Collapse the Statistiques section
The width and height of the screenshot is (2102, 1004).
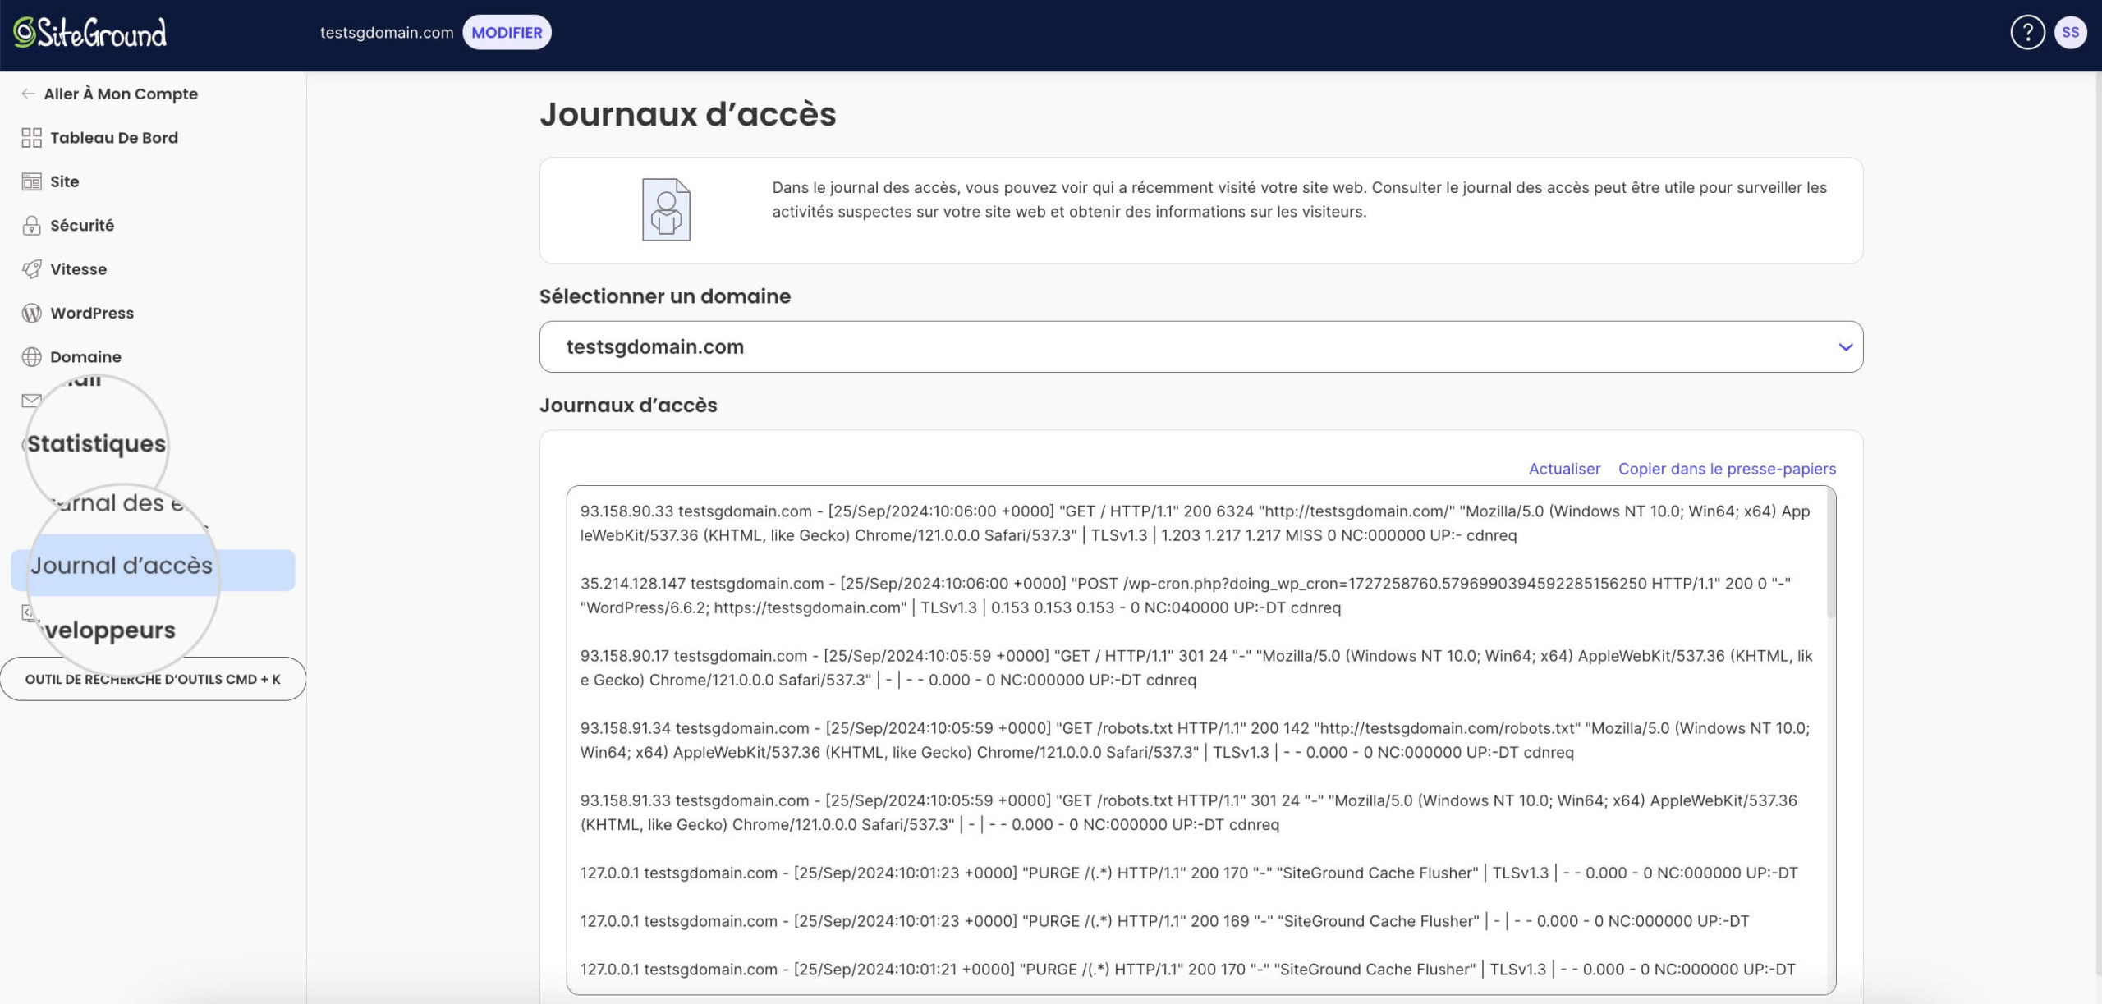click(x=96, y=444)
